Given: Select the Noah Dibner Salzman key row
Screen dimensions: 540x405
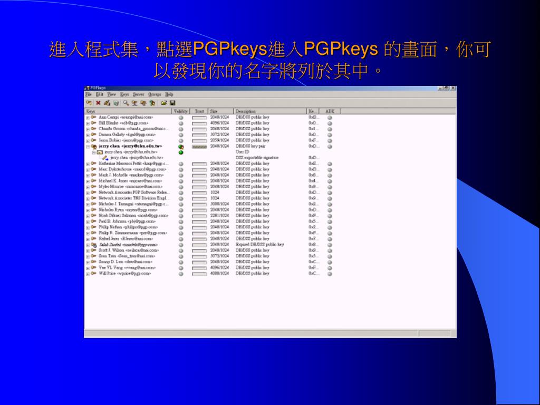Looking at the screenshot, I should [133, 216].
